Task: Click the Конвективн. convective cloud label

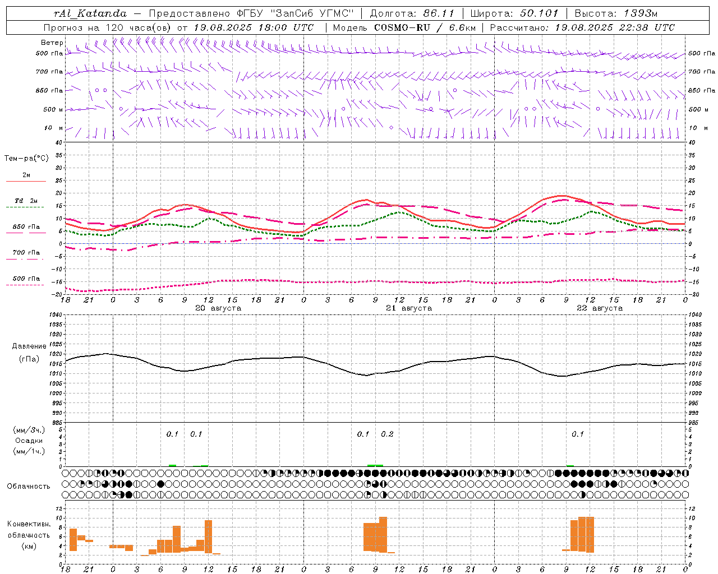Action: pyautogui.click(x=29, y=524)
